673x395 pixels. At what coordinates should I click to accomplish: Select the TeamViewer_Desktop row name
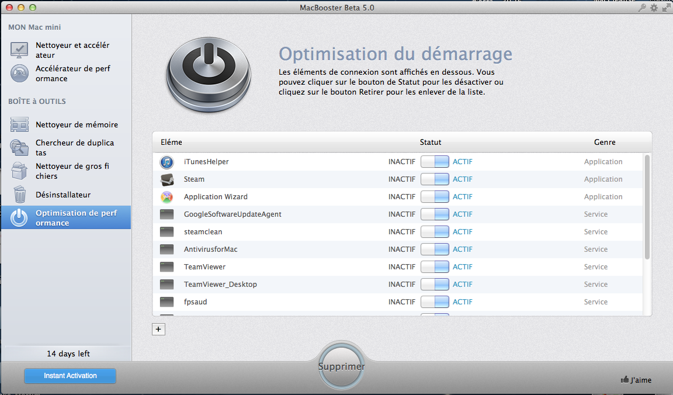[221, 284]
